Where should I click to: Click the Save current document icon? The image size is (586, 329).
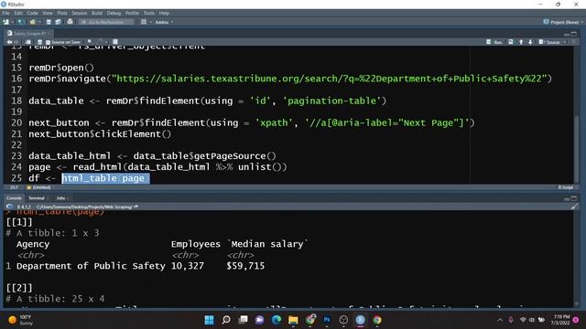tap(49, 22)
